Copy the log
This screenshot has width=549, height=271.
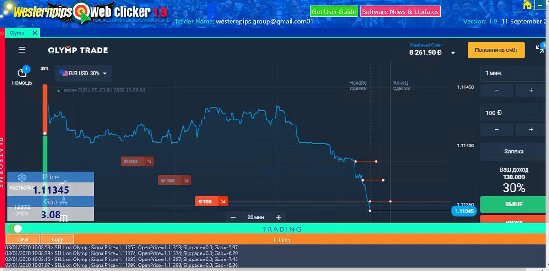(x=57, y=239)
